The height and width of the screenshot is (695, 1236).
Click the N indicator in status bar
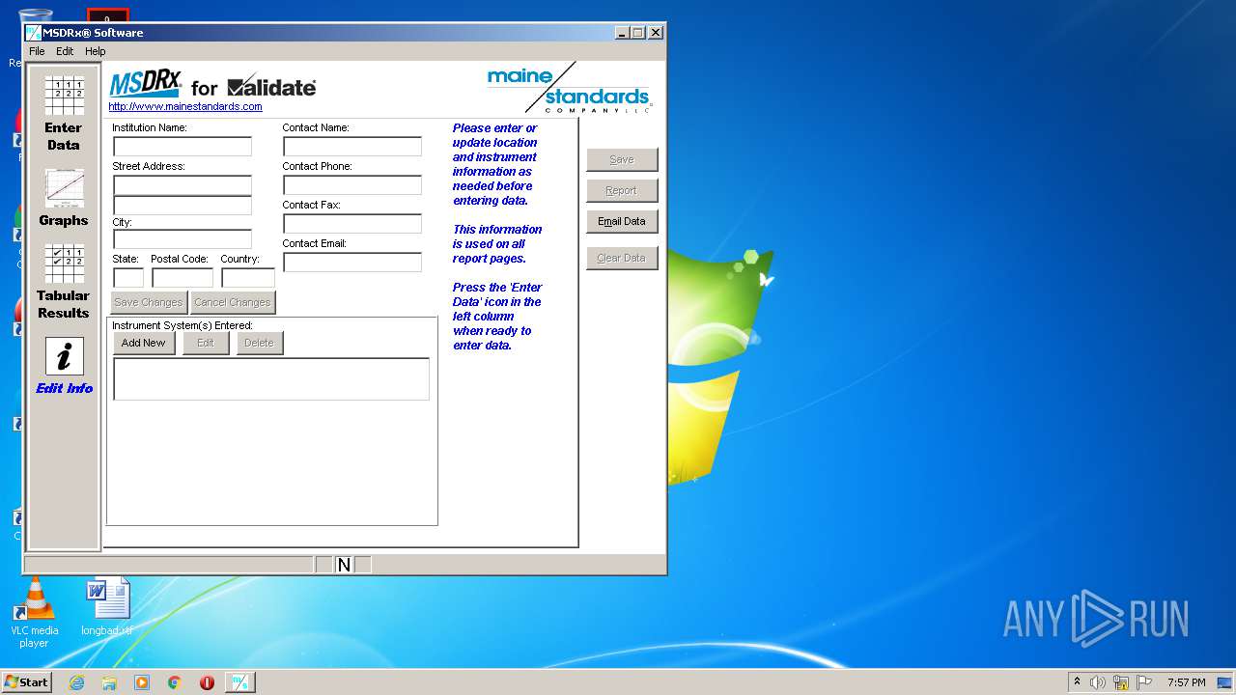pos(344,565)
